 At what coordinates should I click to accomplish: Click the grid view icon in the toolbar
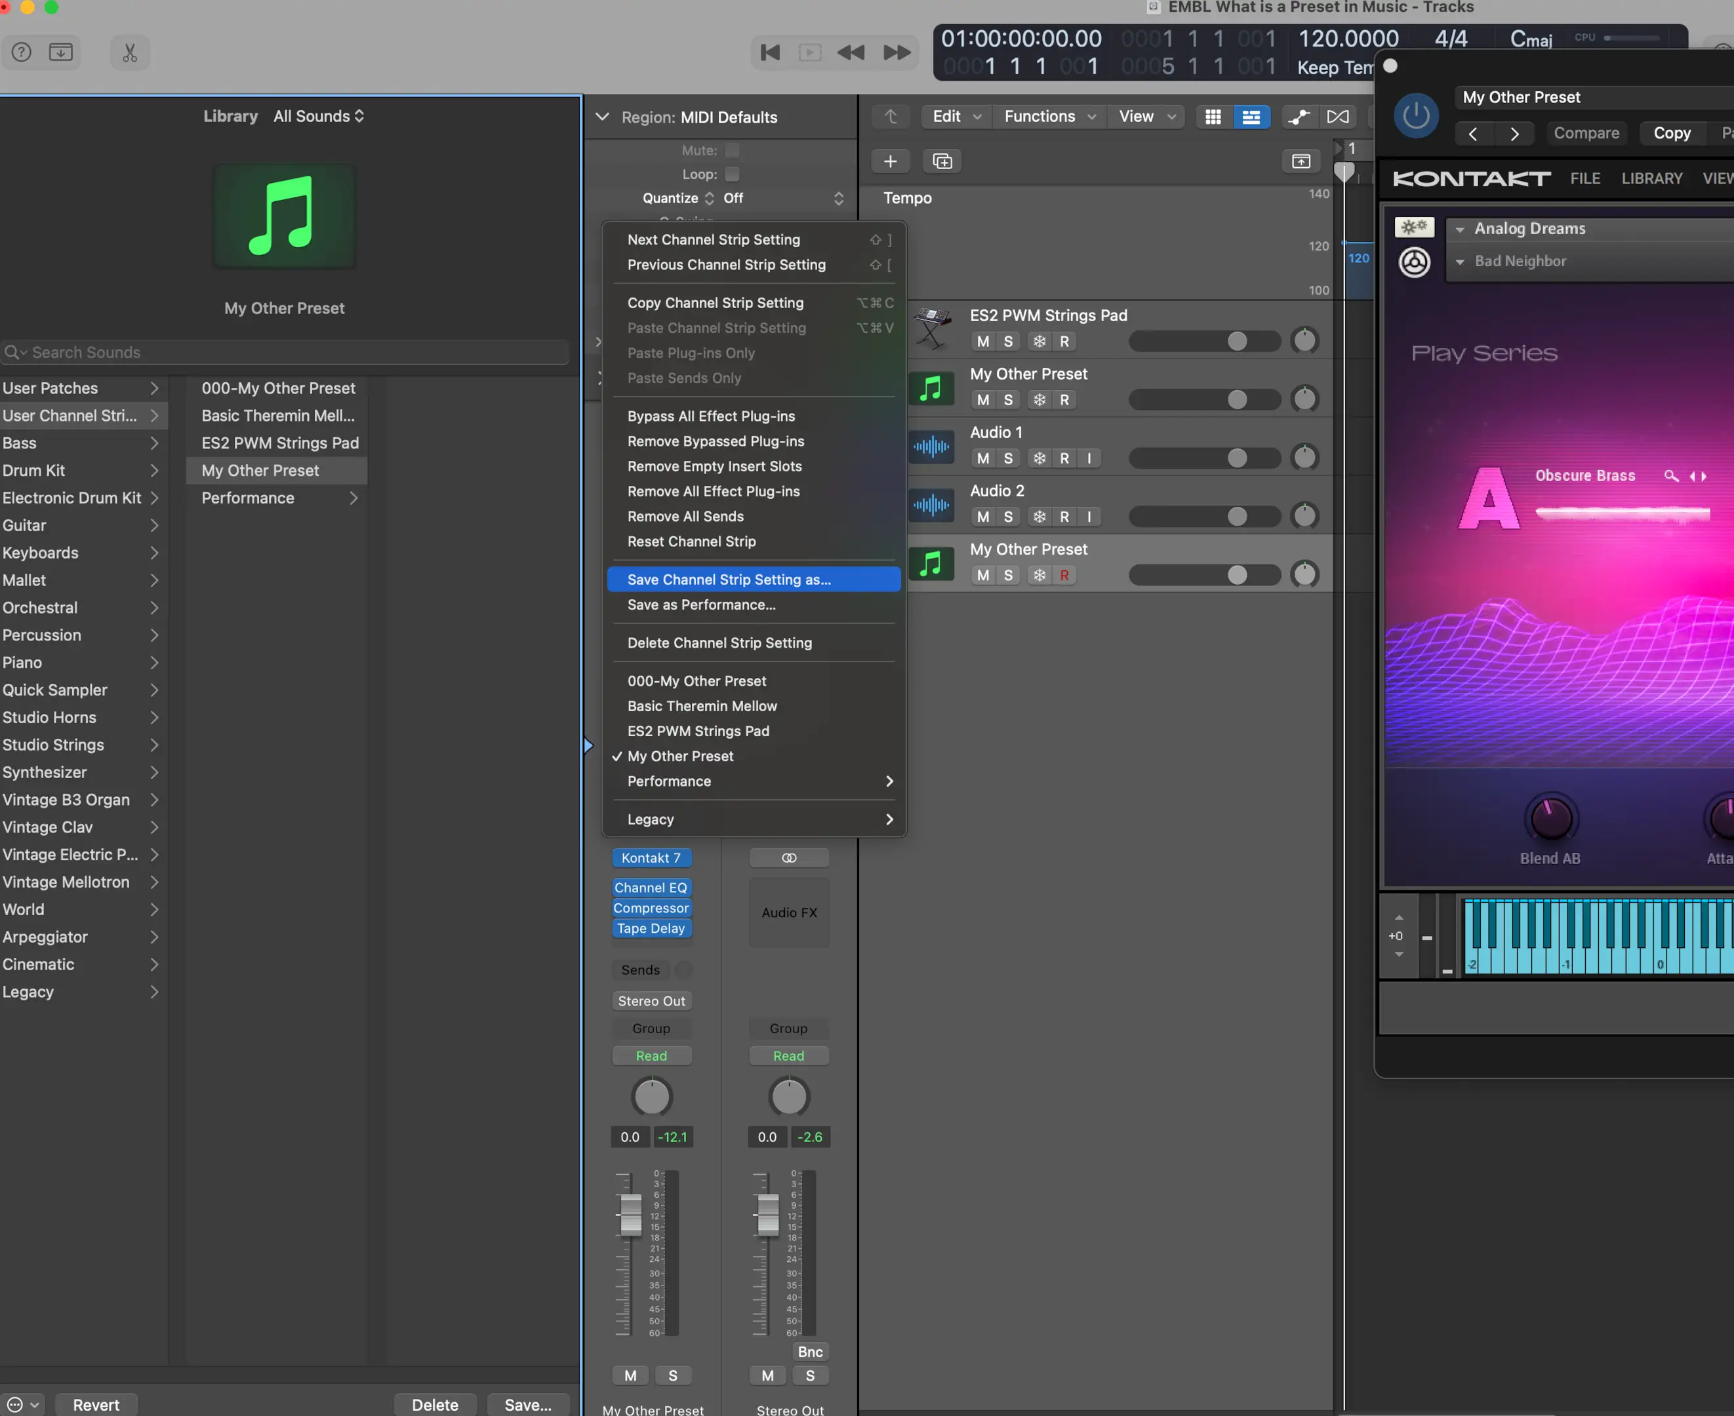[1214, 117]
